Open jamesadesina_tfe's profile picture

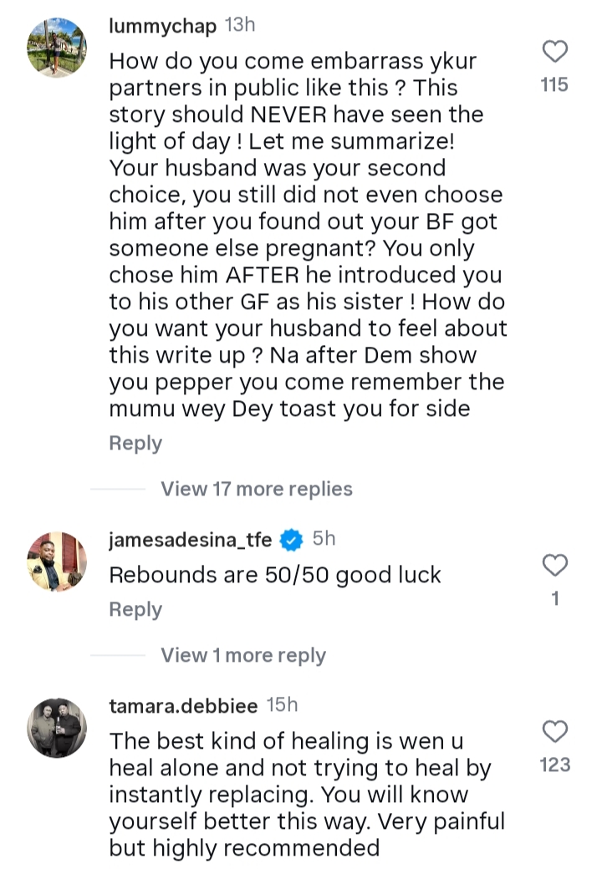[58, 561]
